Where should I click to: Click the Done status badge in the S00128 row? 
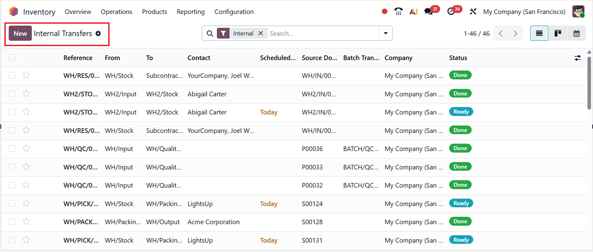460,221
